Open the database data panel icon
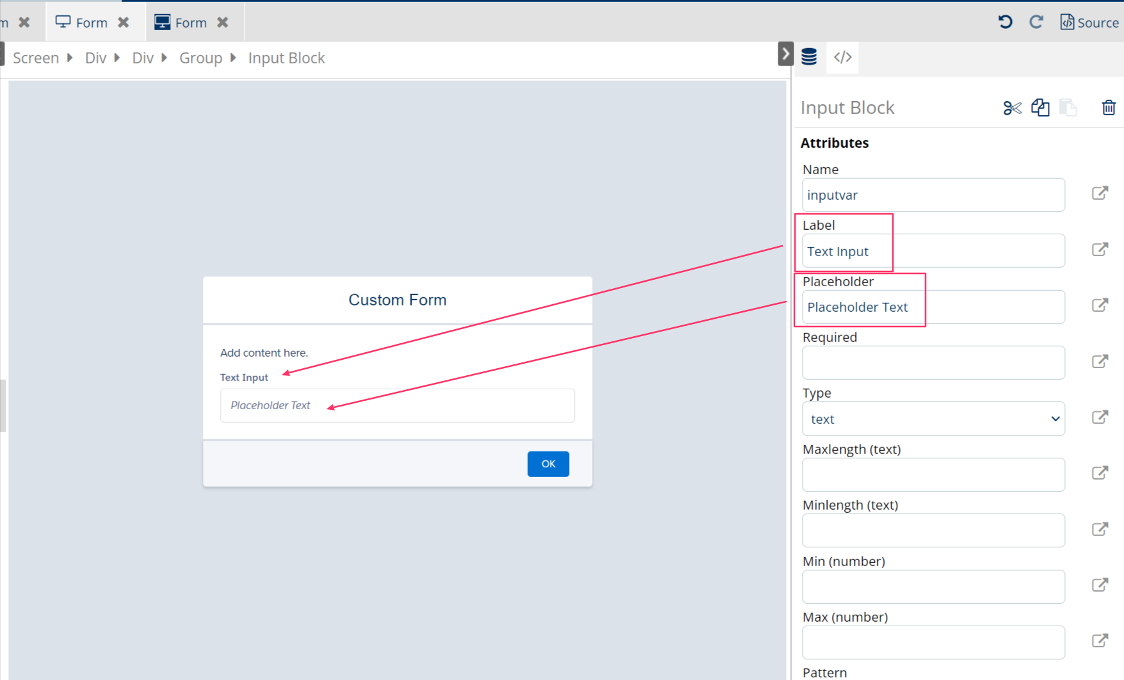Viewport: 1124px width, 680px height. point(809,57)
